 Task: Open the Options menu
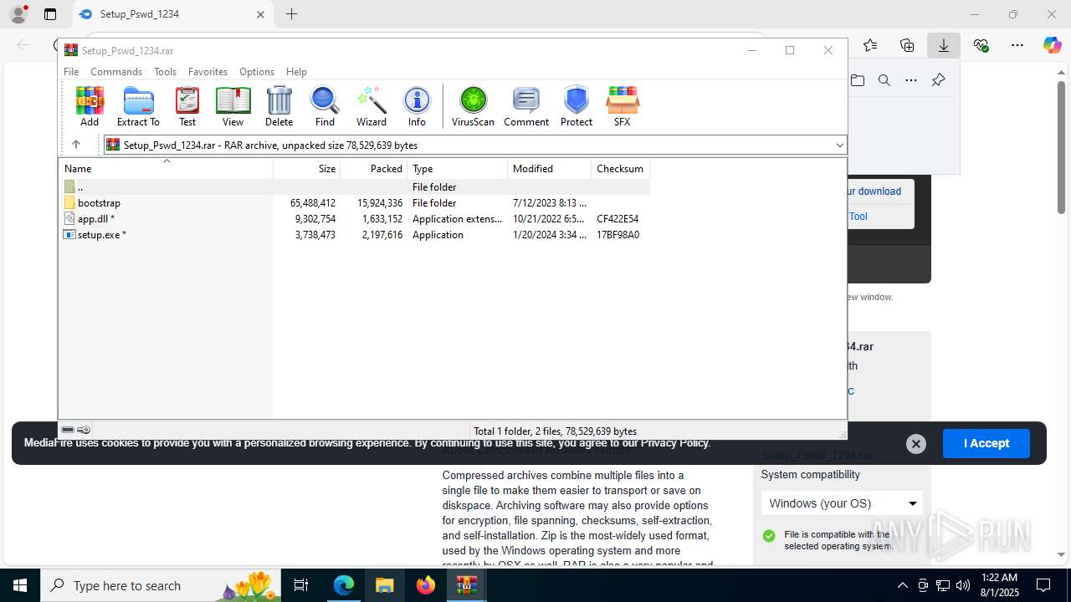coord(257,72)
